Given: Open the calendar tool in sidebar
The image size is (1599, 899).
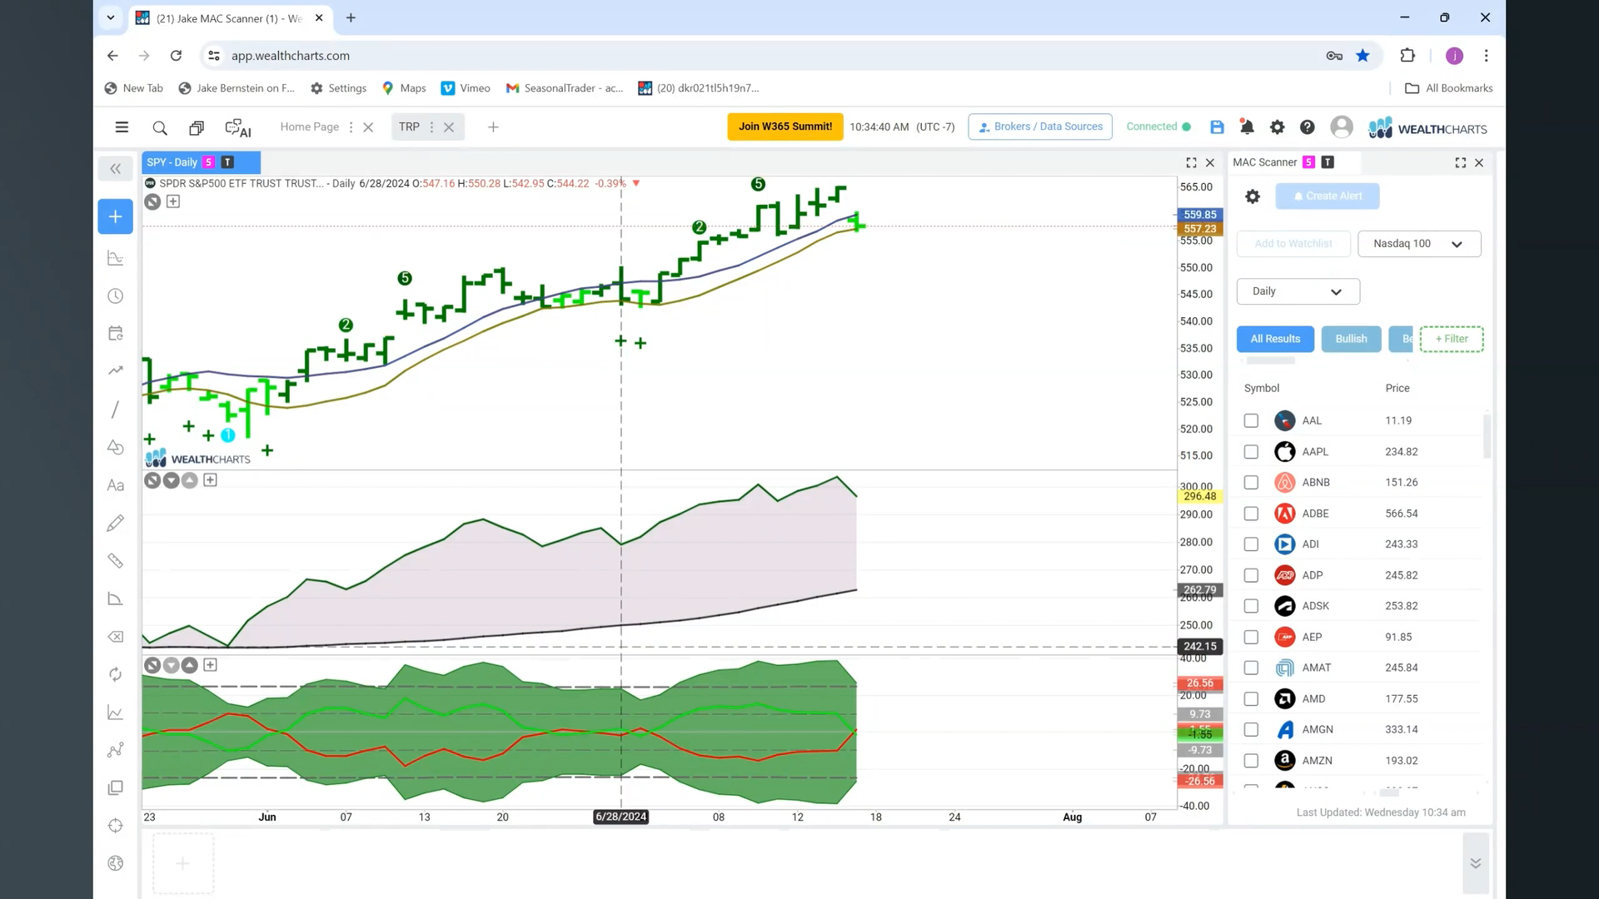Looking at the screenshot, I should click(116, 334).
